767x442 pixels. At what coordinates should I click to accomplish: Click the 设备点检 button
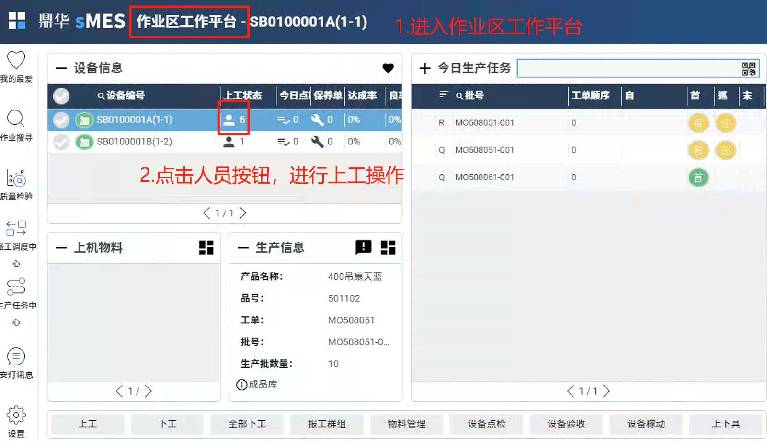(486, 424)
